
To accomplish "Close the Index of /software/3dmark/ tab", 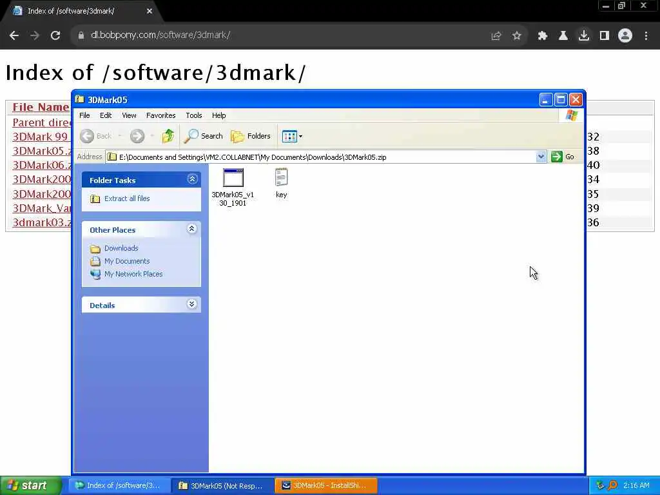I will [150, 12].
